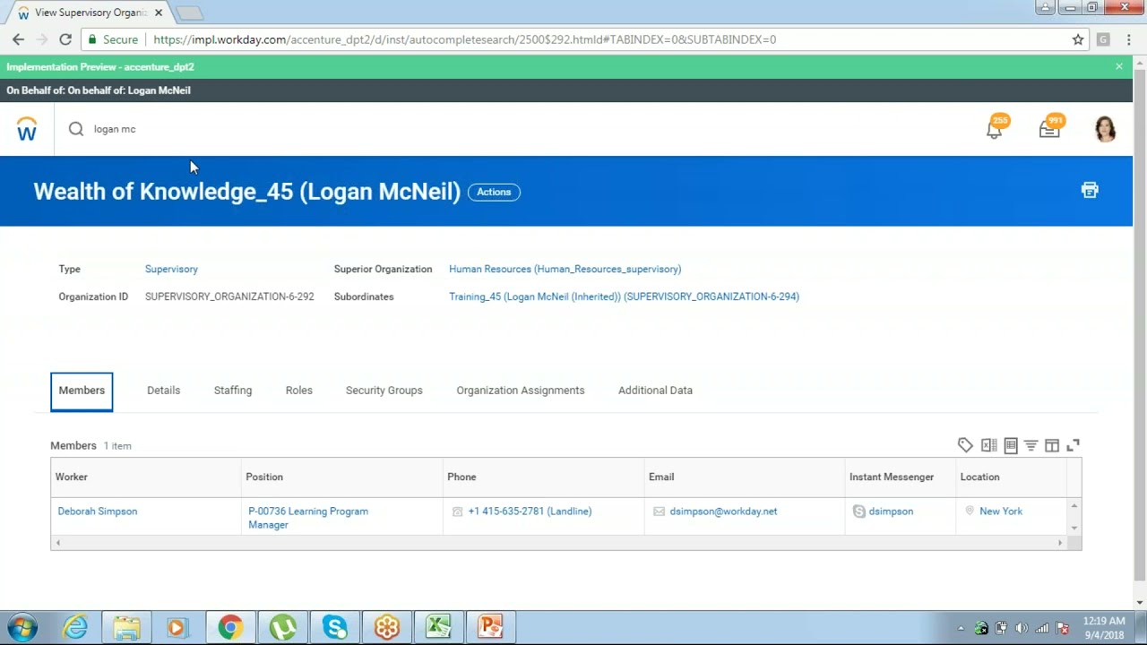Open the worksheet view icon above table

1011,445
